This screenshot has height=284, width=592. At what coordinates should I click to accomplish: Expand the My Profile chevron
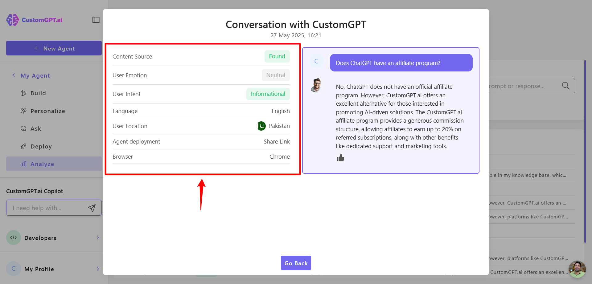(98, 269)
